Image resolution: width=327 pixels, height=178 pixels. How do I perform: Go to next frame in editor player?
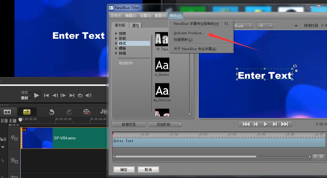(63, 95)
